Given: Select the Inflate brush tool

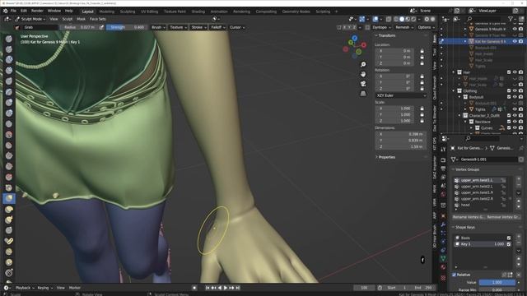Looking at the screenshot, I should (9, 102).
